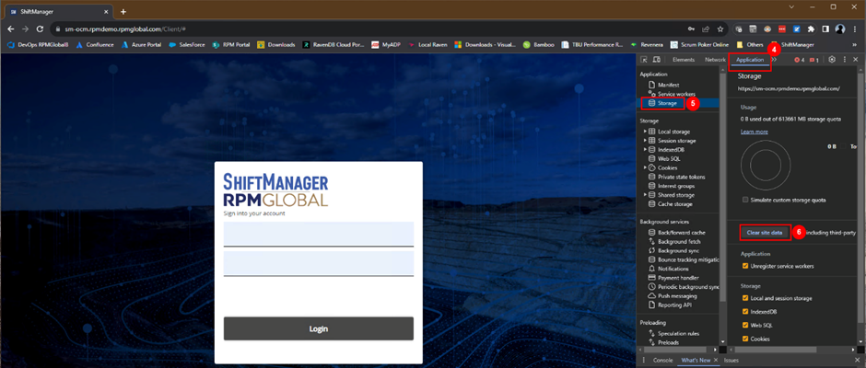Switch to the Elements tab
The height and width of the screenshot is (368, 866).
684,60
